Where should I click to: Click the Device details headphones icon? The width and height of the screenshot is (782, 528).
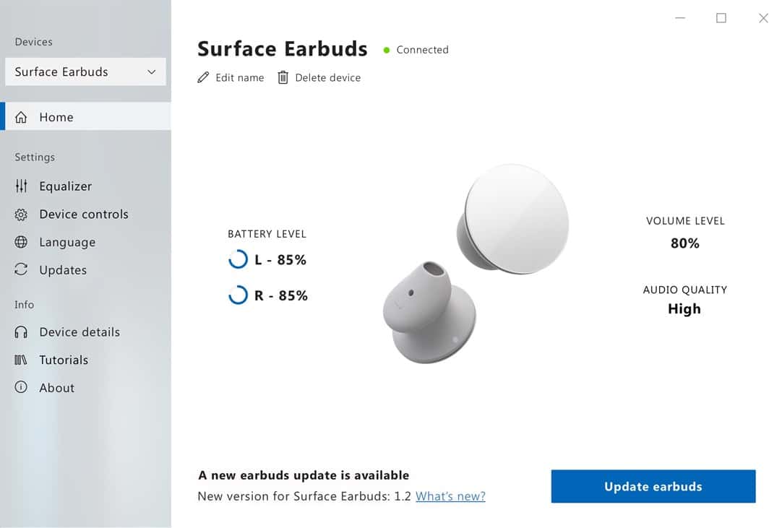22,332
